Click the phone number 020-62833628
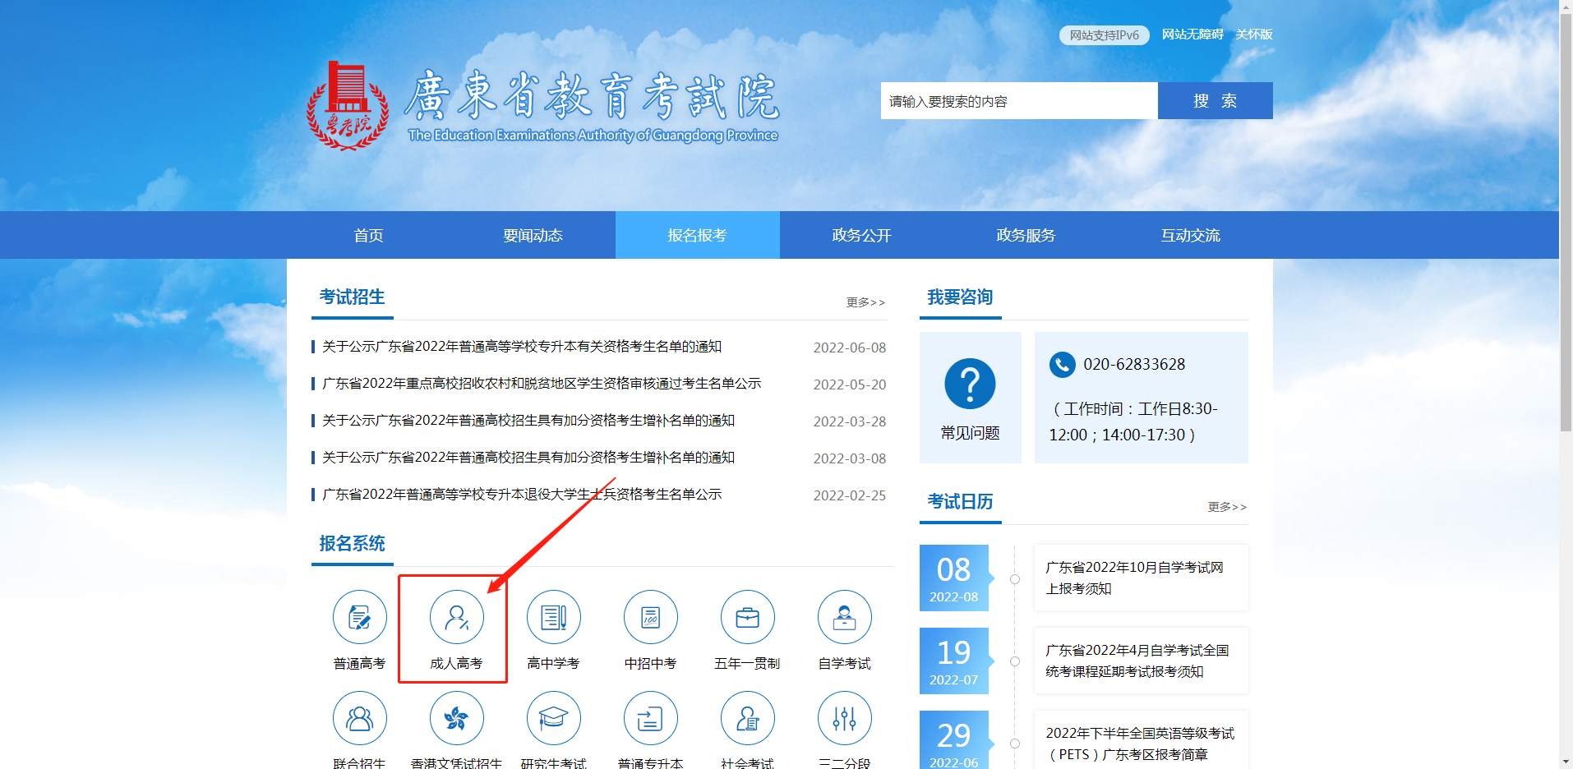The image size is (1573, 769). click(x=1134, y=364)
